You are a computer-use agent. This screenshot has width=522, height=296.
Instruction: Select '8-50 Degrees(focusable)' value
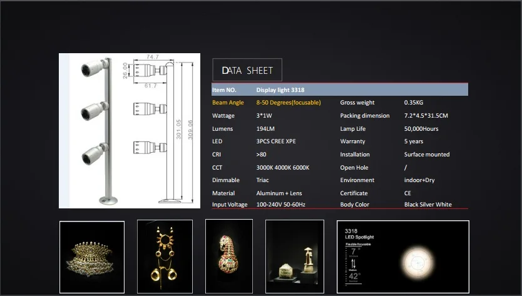coord(289,103)
